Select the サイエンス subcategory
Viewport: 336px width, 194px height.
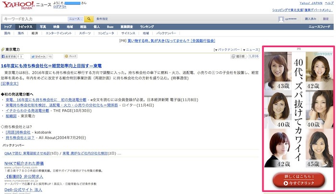128,33
